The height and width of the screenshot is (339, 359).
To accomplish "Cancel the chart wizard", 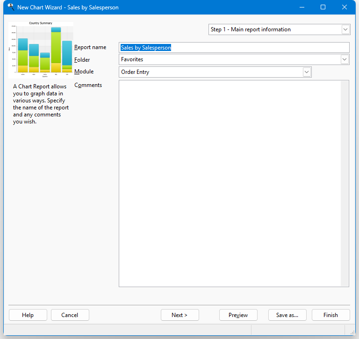I will (70, 315).
